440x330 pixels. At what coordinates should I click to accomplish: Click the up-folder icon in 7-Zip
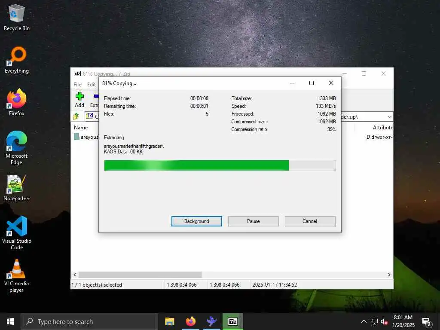pos(76,116)
